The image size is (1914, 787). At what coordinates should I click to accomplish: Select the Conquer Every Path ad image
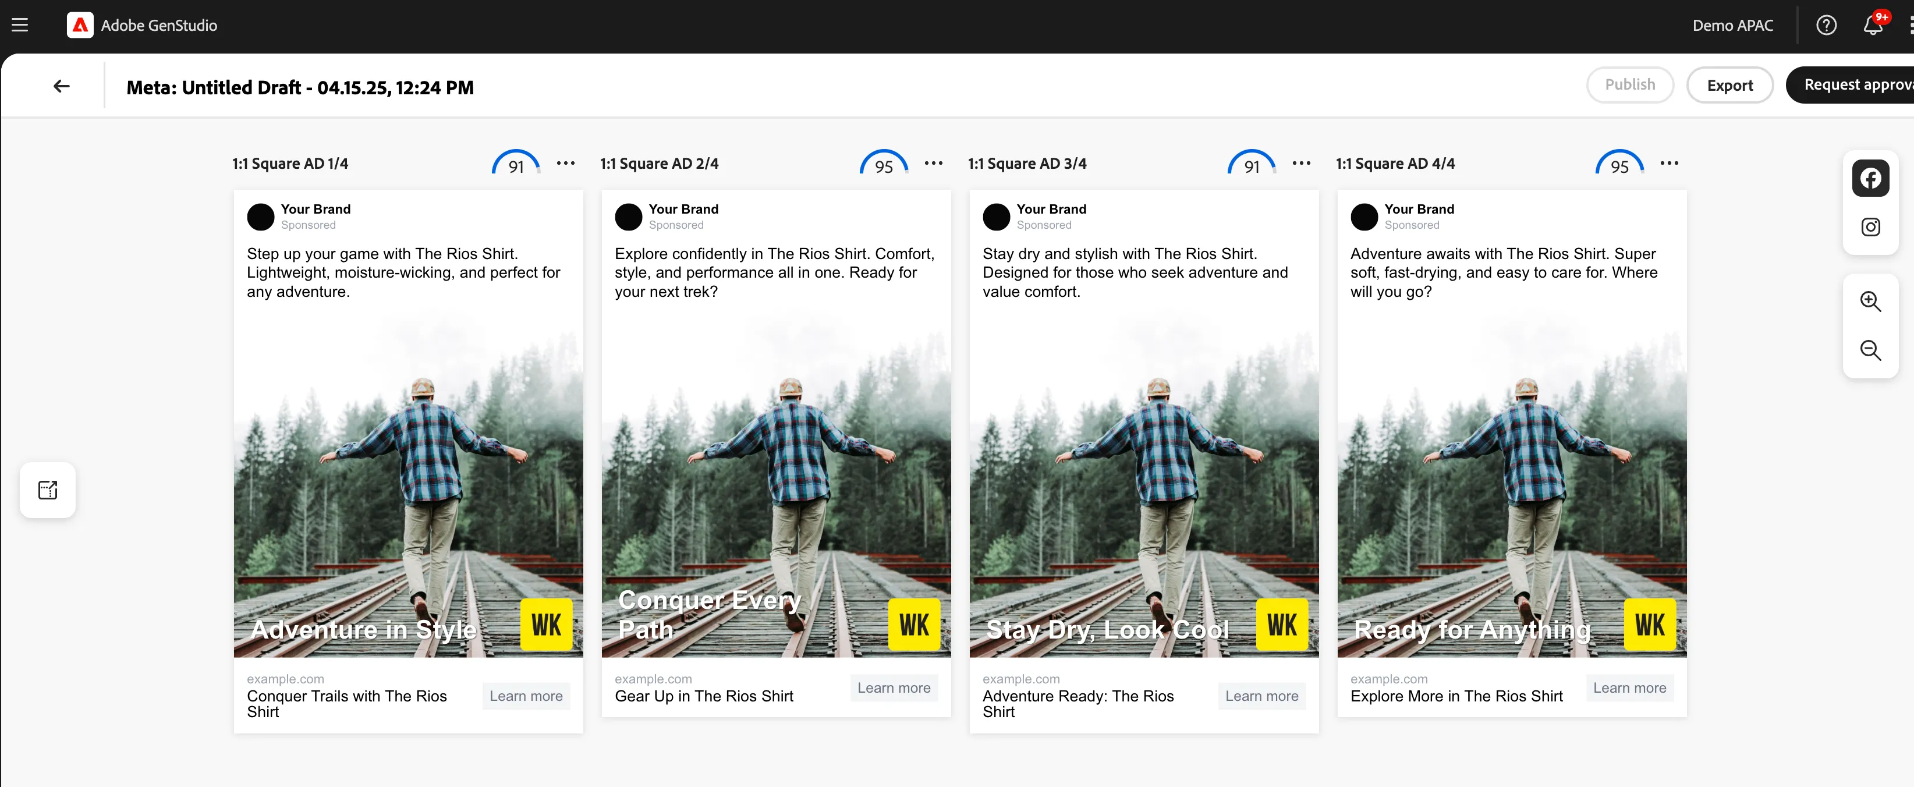[776, 483]
